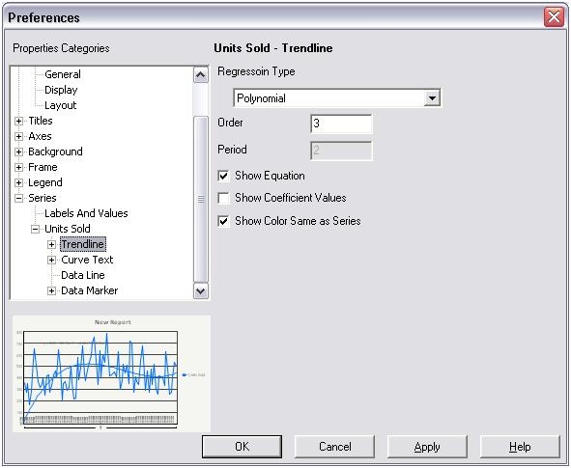Collapse the Units Sold minus icon
This screenshot has height=468, width=571.
(36, 229)
